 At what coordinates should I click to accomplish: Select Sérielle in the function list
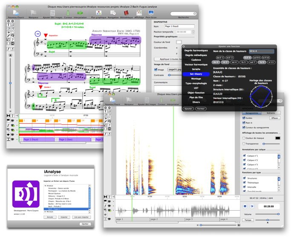196,69
